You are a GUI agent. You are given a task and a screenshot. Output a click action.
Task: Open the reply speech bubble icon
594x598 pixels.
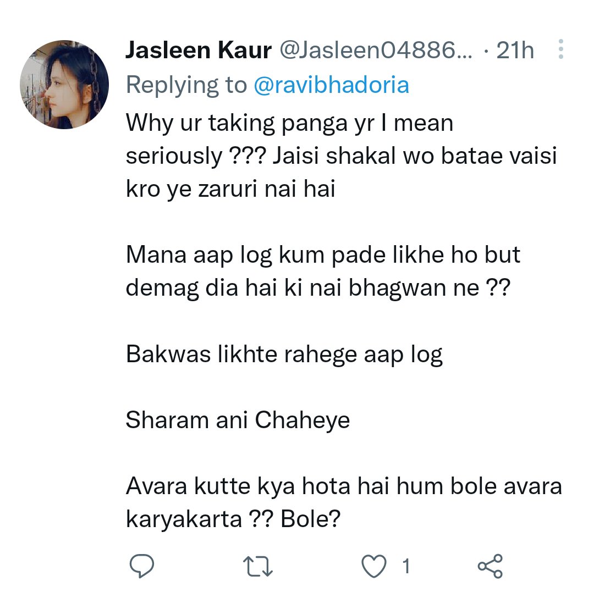142,566
